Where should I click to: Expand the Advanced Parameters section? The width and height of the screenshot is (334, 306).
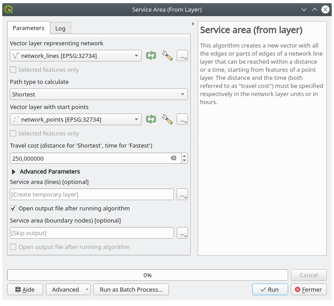pyautogui.click(x=14, y=171)
